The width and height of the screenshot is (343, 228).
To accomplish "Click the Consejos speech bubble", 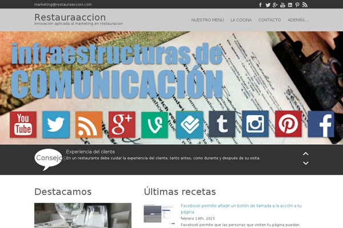I will coord(49,159).
